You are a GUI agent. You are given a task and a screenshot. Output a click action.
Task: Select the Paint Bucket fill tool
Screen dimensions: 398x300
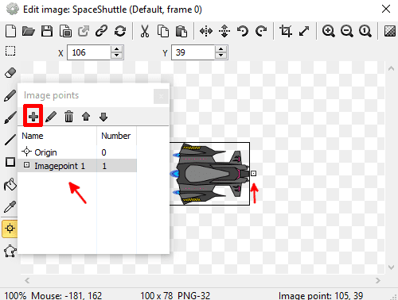point(10,184)
